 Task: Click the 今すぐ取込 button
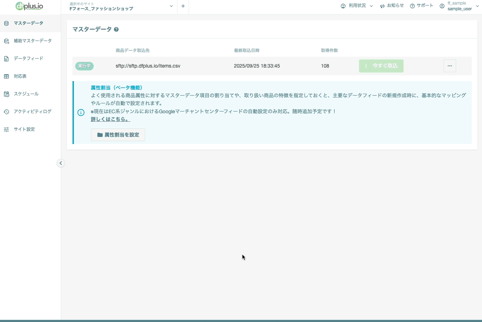click(381, 66)
